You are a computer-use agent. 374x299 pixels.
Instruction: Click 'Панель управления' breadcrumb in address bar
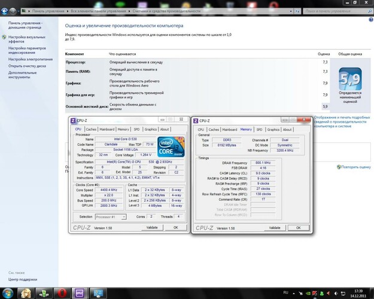tap(48, 11)
